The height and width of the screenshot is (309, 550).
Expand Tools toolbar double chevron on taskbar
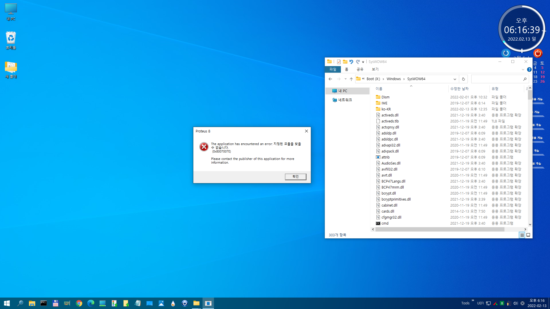coord(473,300)
